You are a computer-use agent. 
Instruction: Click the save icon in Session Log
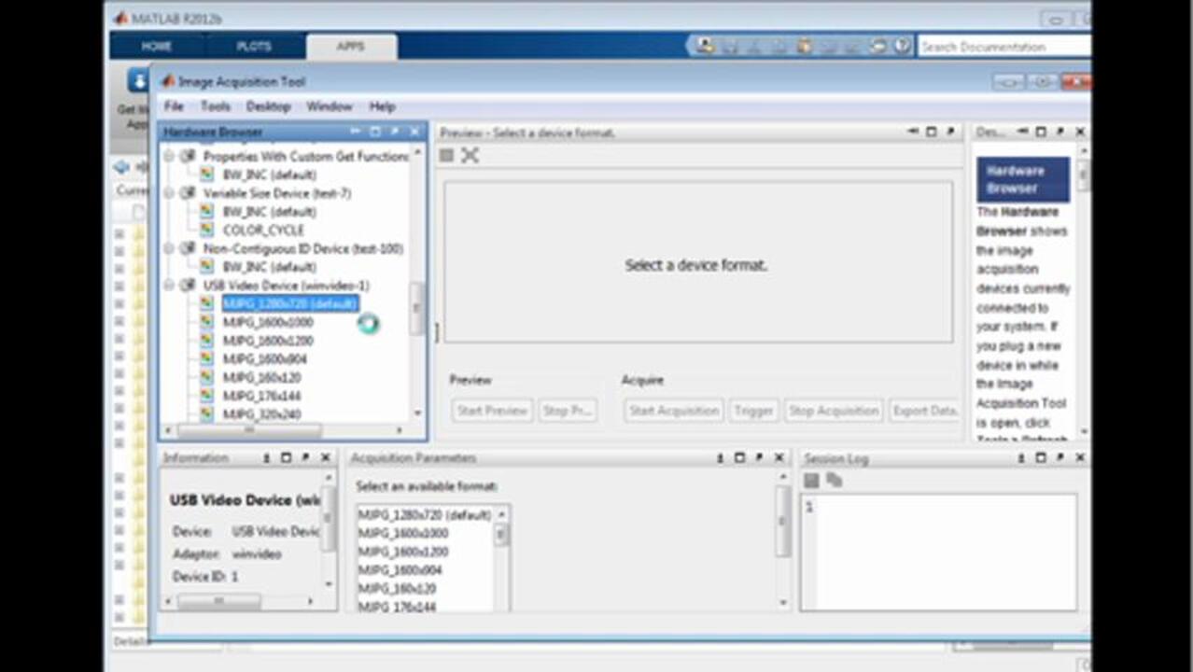(x=811, y=481)
